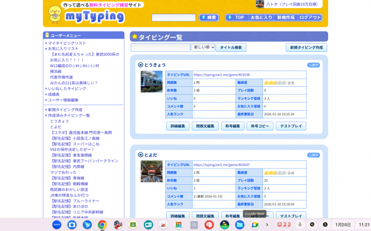Click 新規タイピング作成 button

(x=306, y=47)
